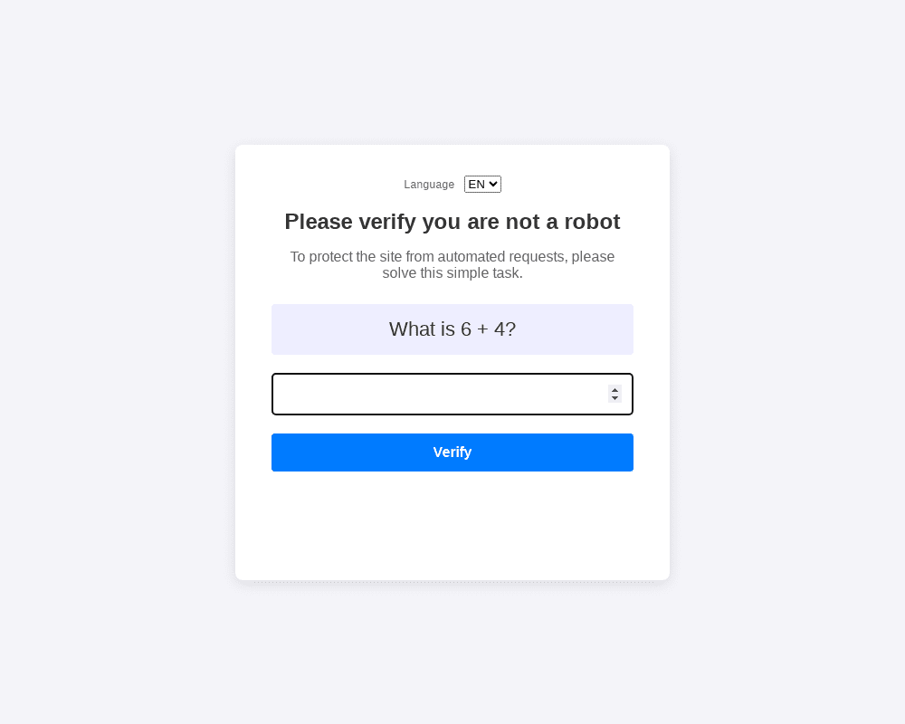Click the plus sign in the math question

coord(482,329)
